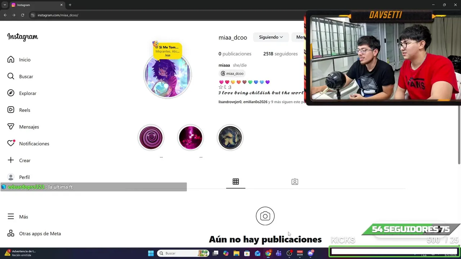
Task: Open Perfil avatar icon in sidebar
Action: pos(11,177)
